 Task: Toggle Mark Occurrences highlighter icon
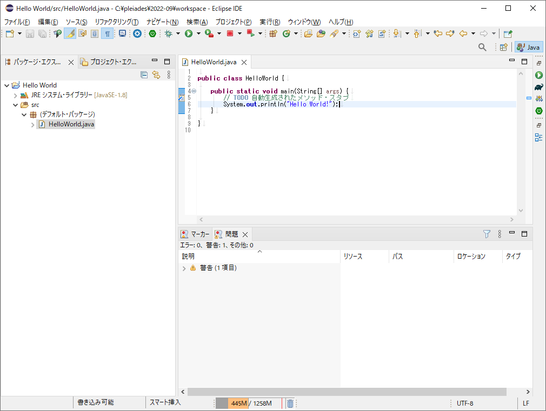70,34
